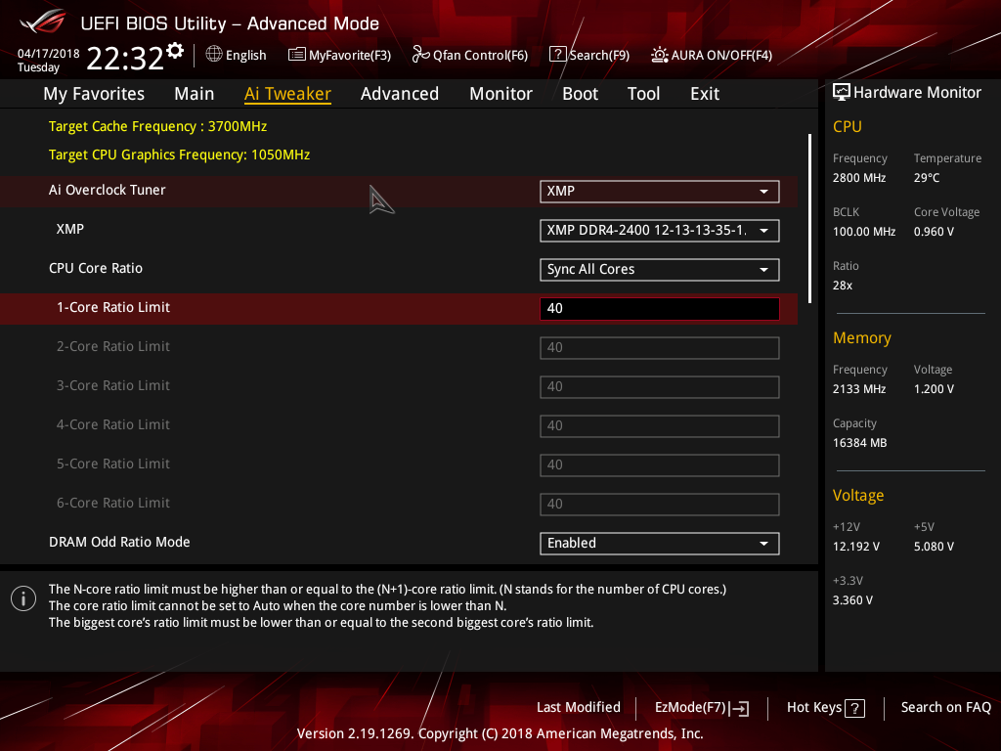Click Voltage heading in Hardware Monitor
This screenshot has height=751, width=1001.
click(x=858, y=496)
